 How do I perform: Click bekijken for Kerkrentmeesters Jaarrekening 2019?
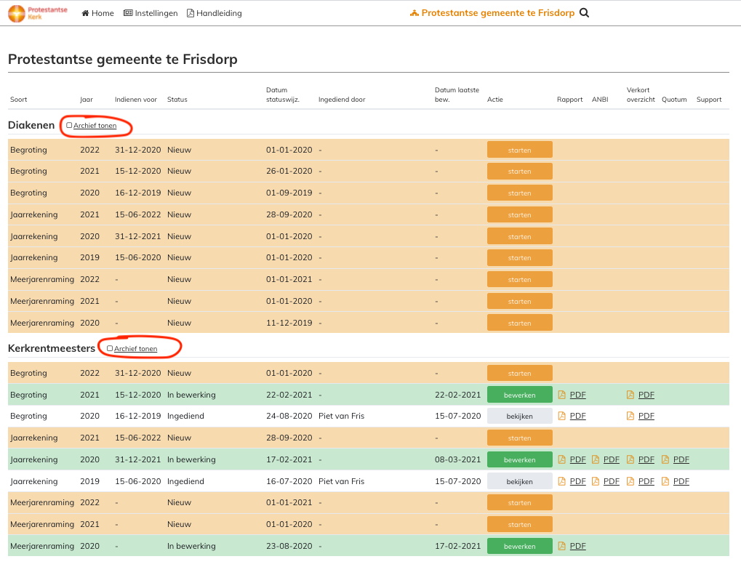pos(519,481)
